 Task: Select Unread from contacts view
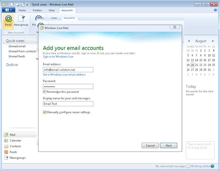click(x=22, y=51)
